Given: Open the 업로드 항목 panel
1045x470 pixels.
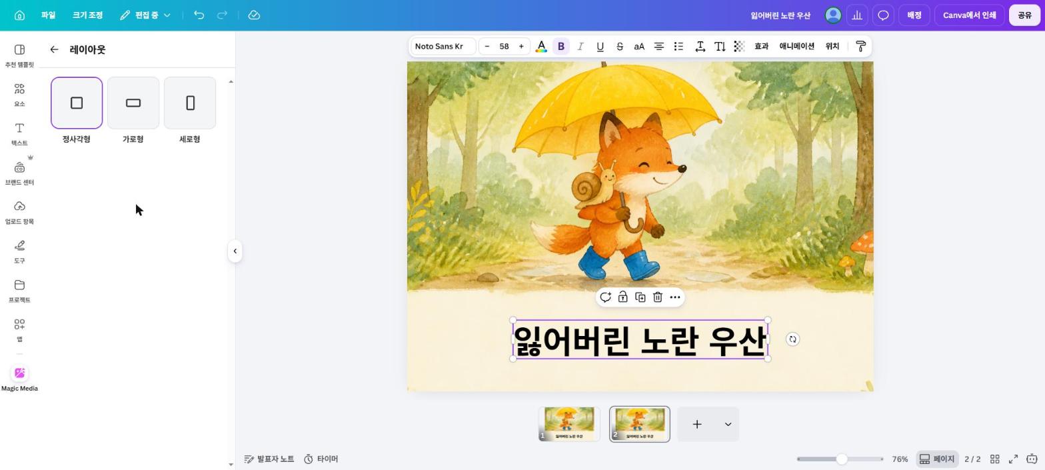Looking at the screenshot, I should coord(19,213).
